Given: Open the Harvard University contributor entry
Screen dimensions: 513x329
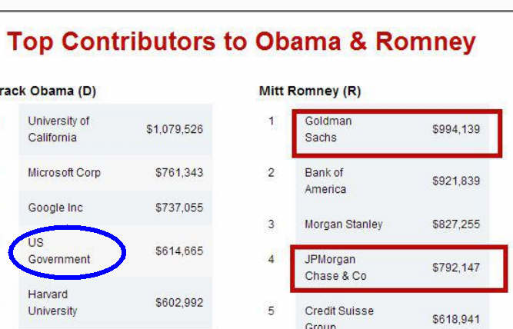Looking at the screenshot, I should click(52, 302).
